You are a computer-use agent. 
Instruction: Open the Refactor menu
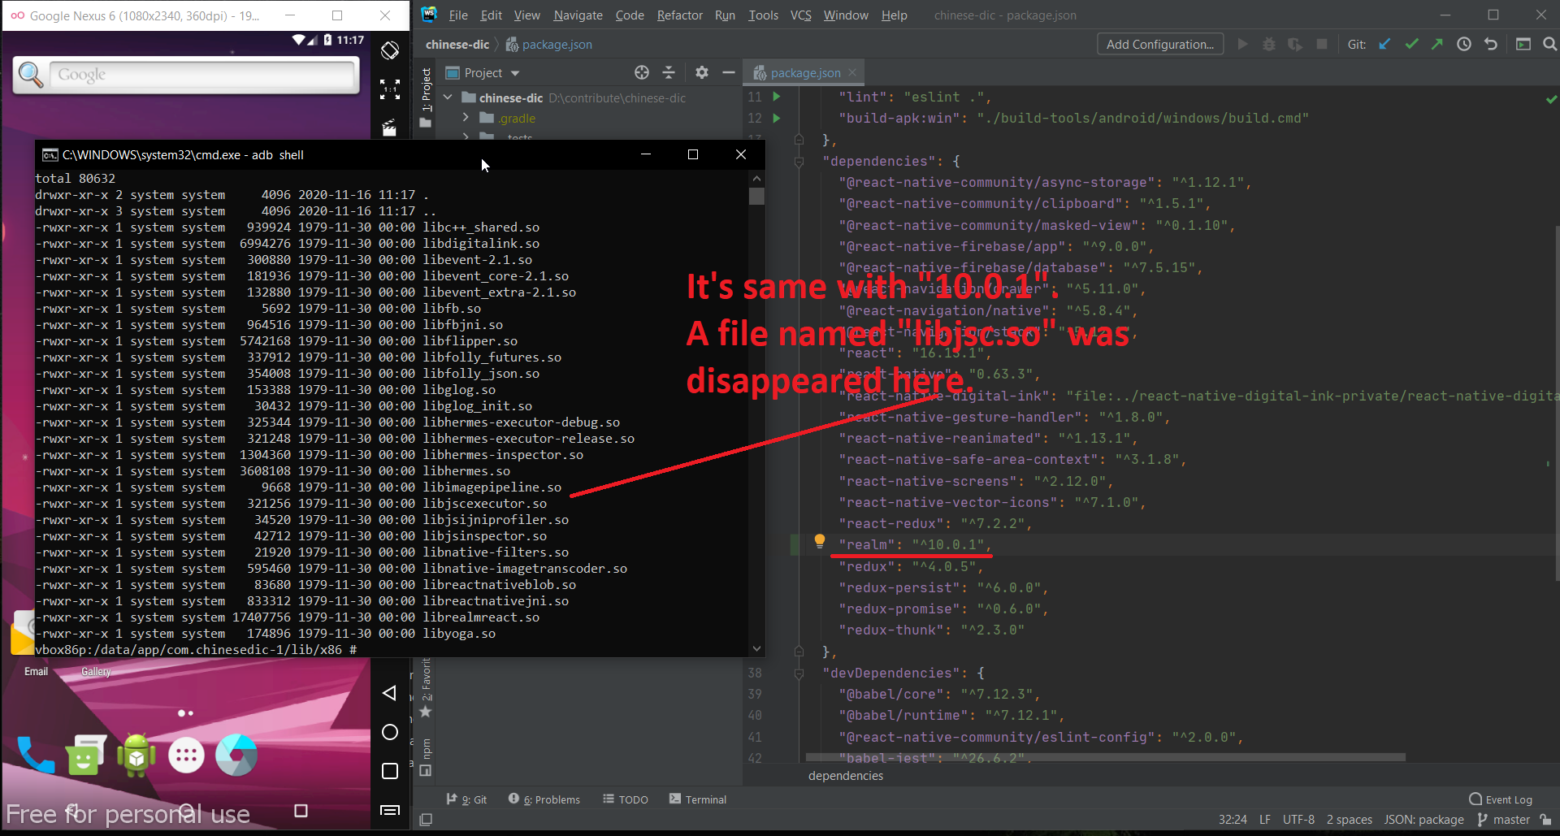(680, 15)
